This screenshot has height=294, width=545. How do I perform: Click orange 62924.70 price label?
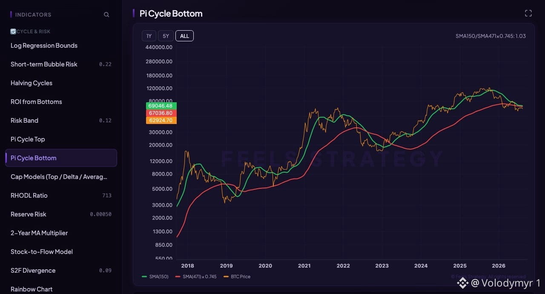click(161, 120)
